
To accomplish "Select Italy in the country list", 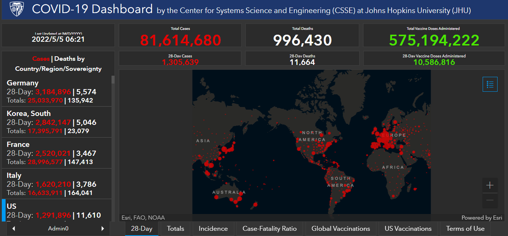I will tap(57, 184).
